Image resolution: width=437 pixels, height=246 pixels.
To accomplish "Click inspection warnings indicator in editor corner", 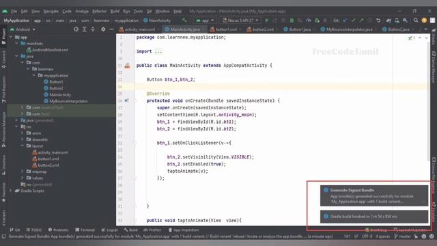I will pos(412,38).
